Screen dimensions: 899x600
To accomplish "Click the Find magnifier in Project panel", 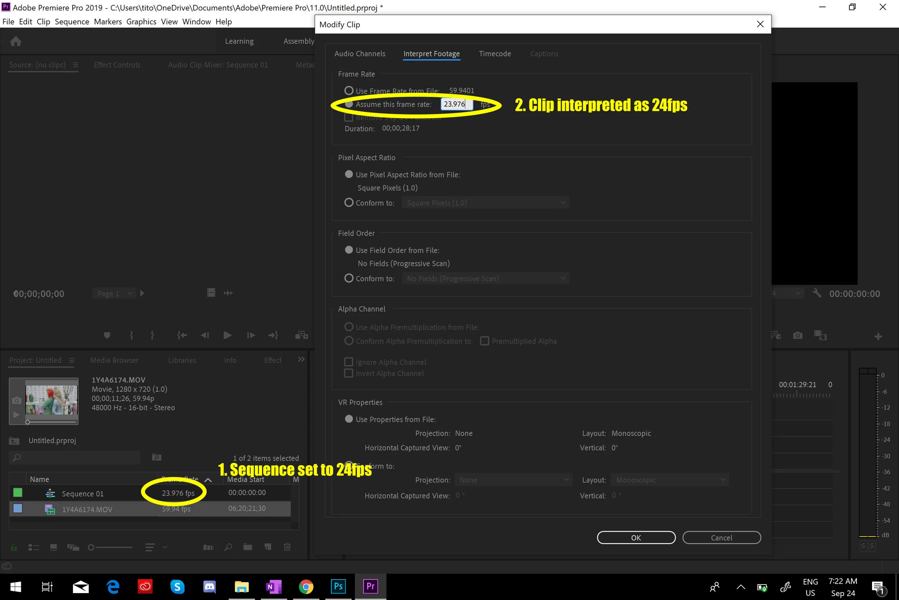I will (x=228, y=547).
